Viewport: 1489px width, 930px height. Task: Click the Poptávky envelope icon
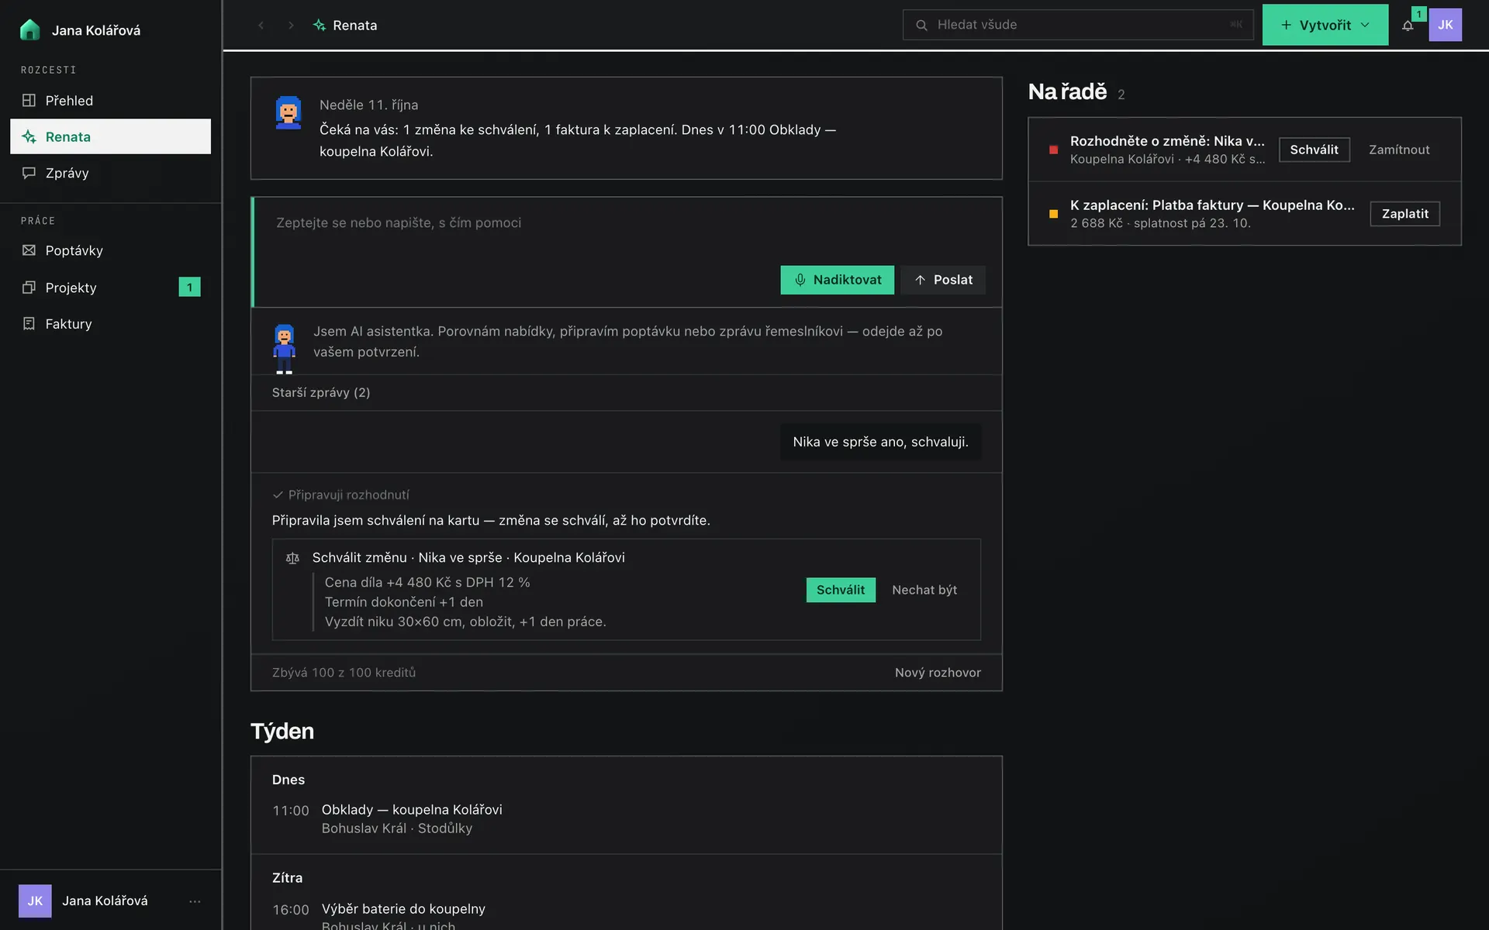29,250
